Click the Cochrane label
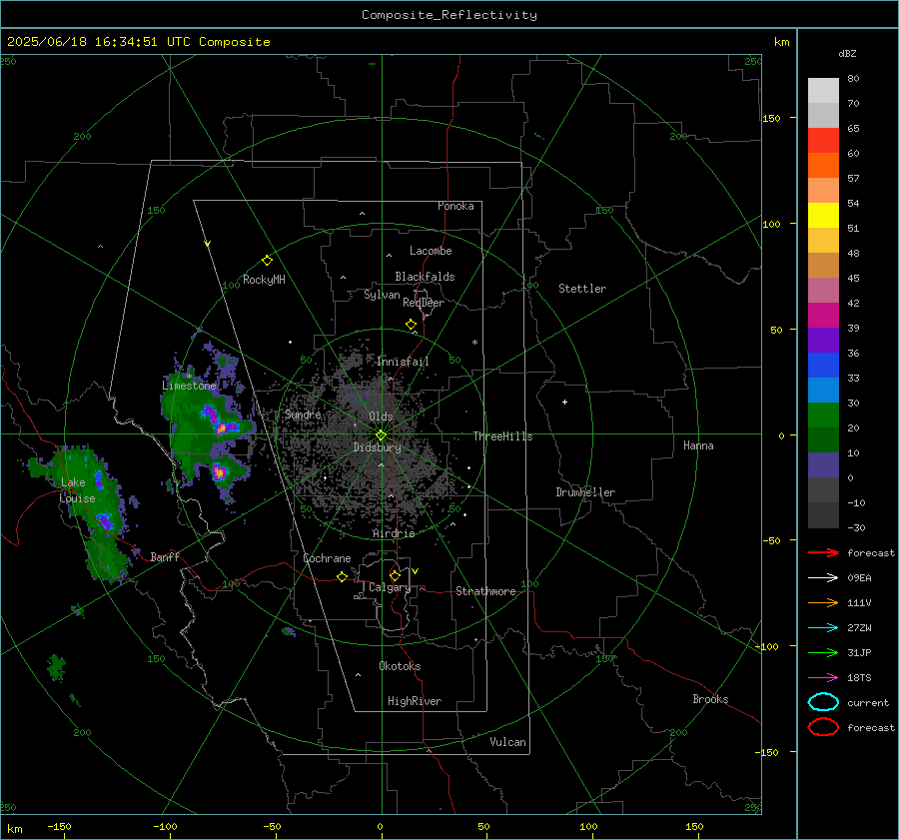The width and height of the screenshot is (899, 840). (x=327, y=558)
